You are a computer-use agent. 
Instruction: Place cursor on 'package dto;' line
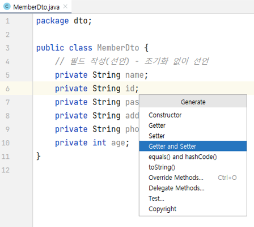coord(64,21)
